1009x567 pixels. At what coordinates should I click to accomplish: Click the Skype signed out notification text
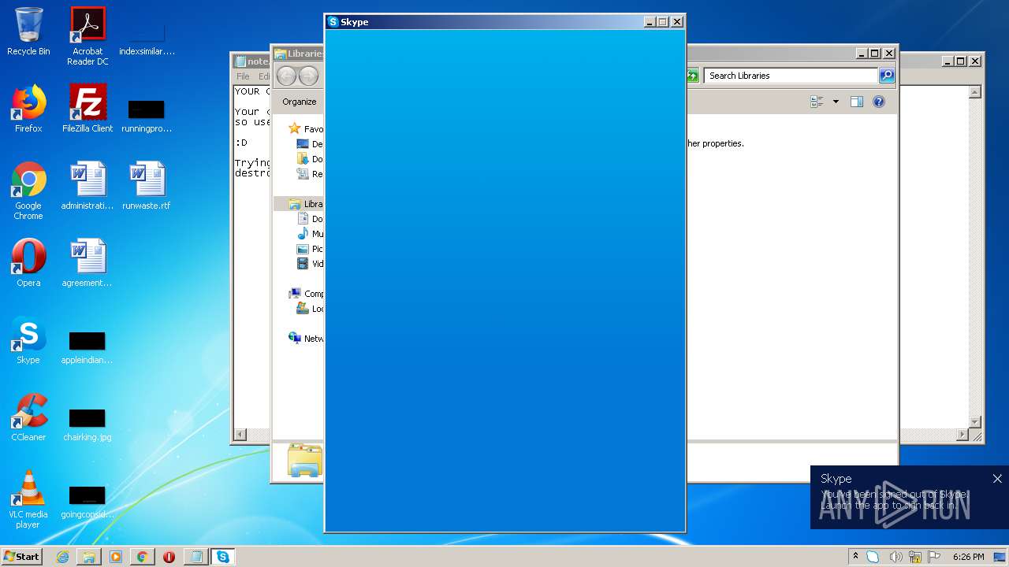893,499
